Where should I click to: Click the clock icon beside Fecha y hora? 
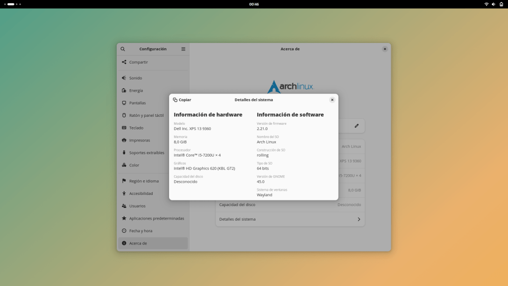point(124,230)
